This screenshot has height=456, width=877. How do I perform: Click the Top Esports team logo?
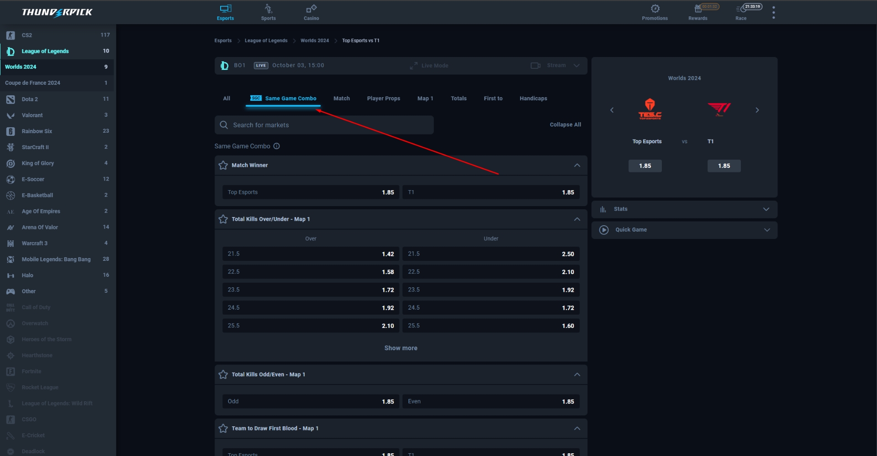pos(650,109)
